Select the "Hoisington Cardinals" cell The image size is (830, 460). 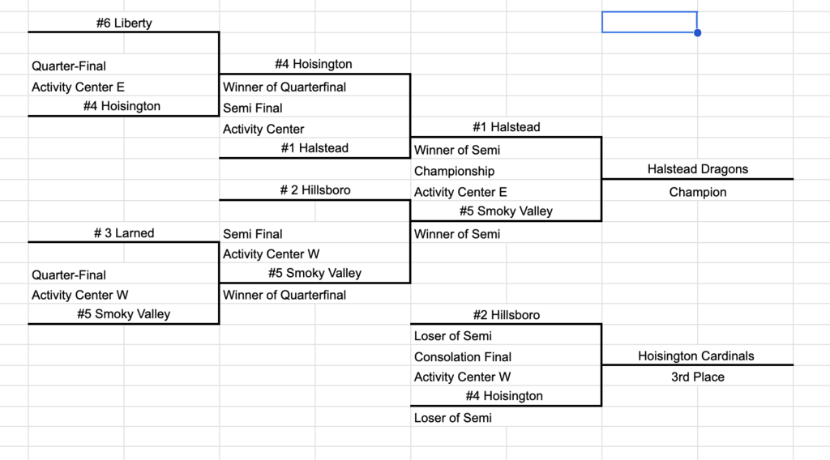(697, 356)
